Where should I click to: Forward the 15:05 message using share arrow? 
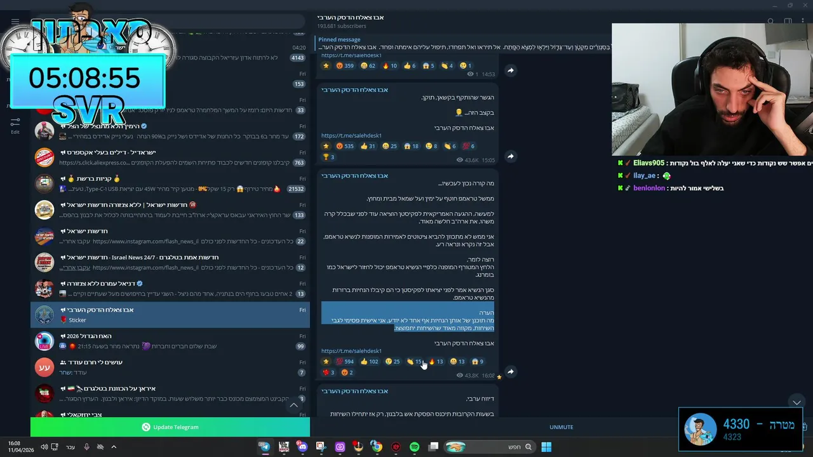click(x=510, y=156)
